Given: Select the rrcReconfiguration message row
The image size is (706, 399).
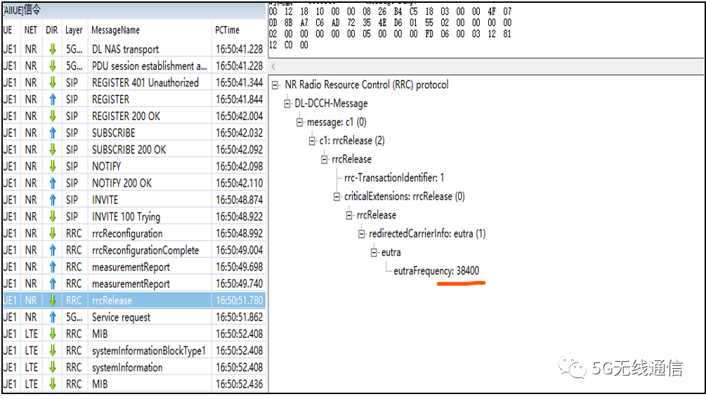Looking at the screenshot, I should (134, 234).
